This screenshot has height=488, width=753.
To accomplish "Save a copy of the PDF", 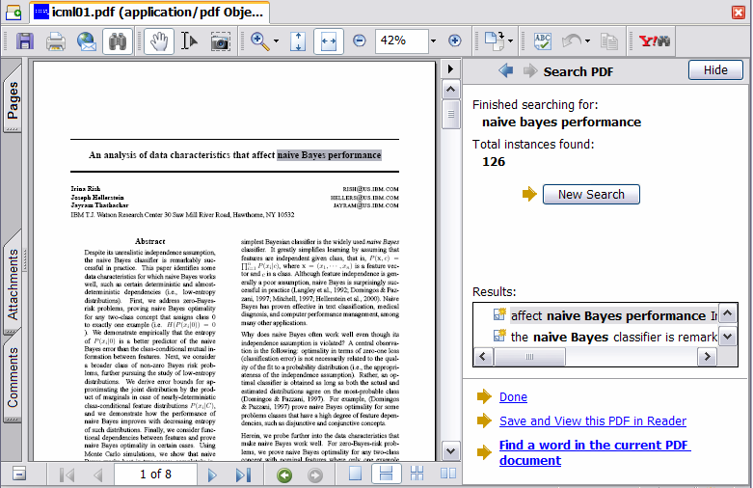I will pyautogui.click(x=24, y=41).
